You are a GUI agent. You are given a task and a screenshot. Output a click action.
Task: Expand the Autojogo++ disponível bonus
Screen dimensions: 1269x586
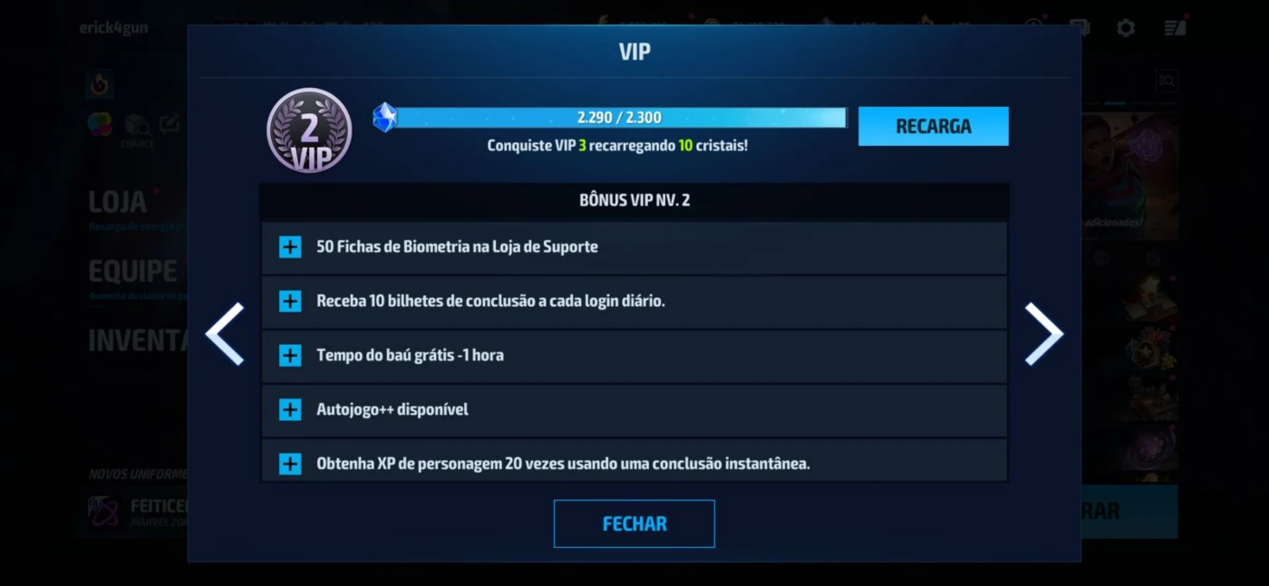(x=290, y=410)
